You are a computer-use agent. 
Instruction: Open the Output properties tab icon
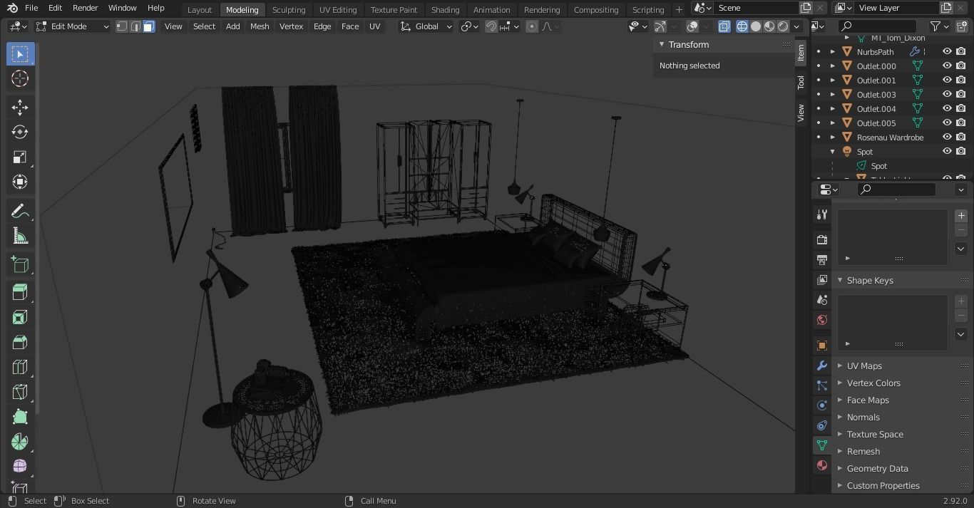(822, 259)
